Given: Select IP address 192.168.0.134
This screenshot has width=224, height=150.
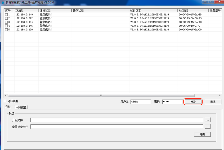Looking at the screenshot, I should click(24, 22).
